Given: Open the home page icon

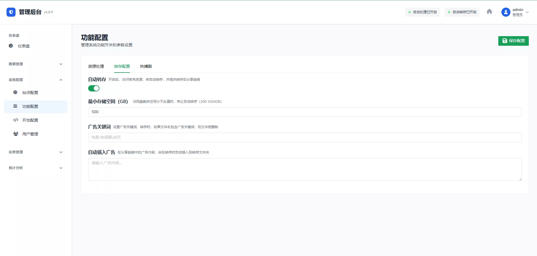Looking at the screenshot, I should point(489,12).
